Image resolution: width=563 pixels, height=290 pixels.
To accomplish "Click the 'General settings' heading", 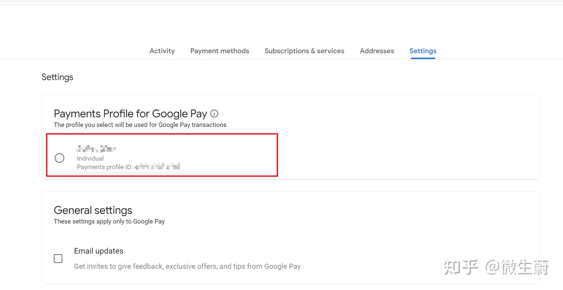I will click(93, 210).
